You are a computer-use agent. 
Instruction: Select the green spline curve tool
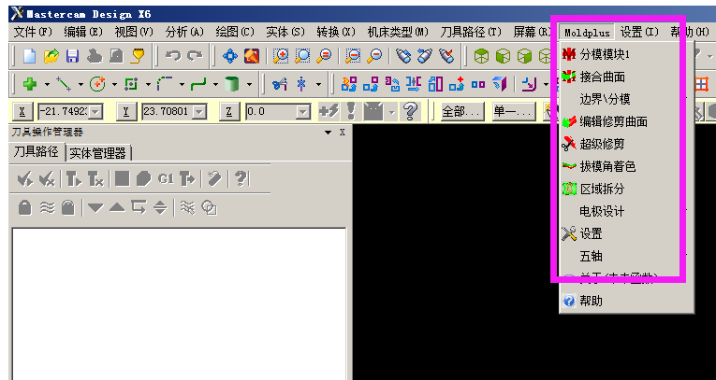[x=198, y=84]
